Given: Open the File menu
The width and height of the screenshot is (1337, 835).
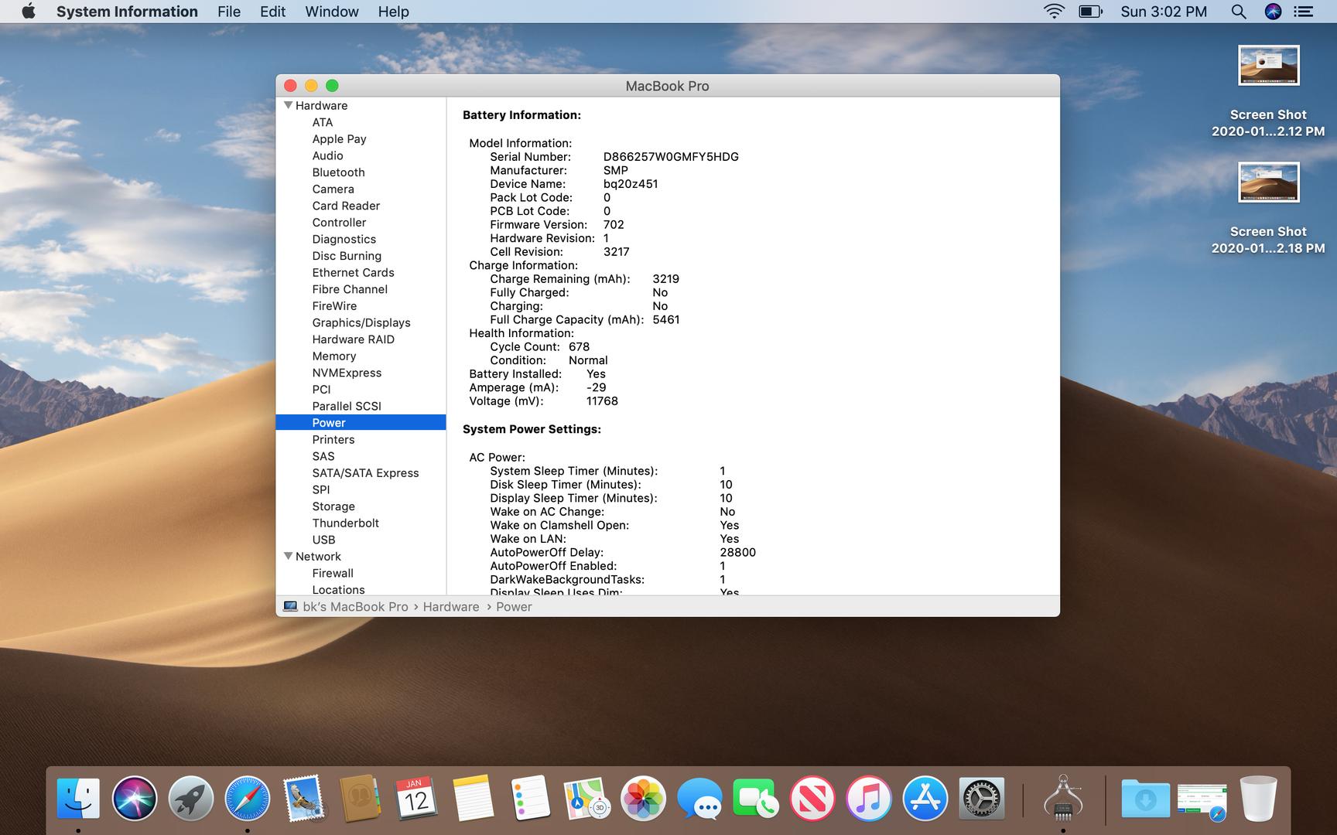Looking at the screenshot, I should tap(229, 12).
